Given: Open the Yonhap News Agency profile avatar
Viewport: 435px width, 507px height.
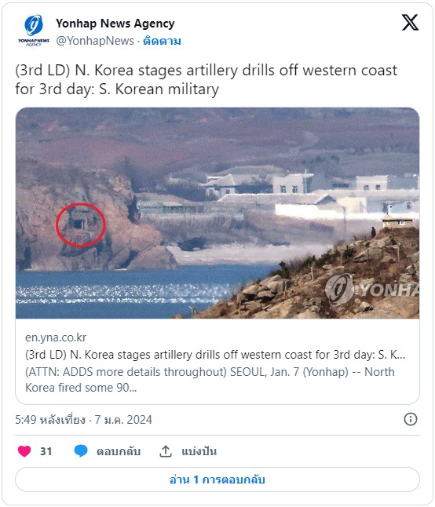Looking at the screenshot, I should [x=34, y=31].
